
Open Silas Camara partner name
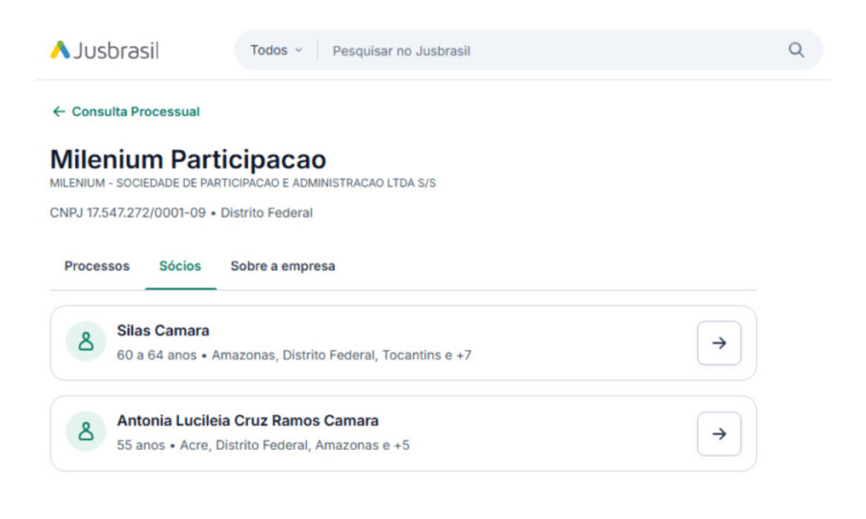163,331
